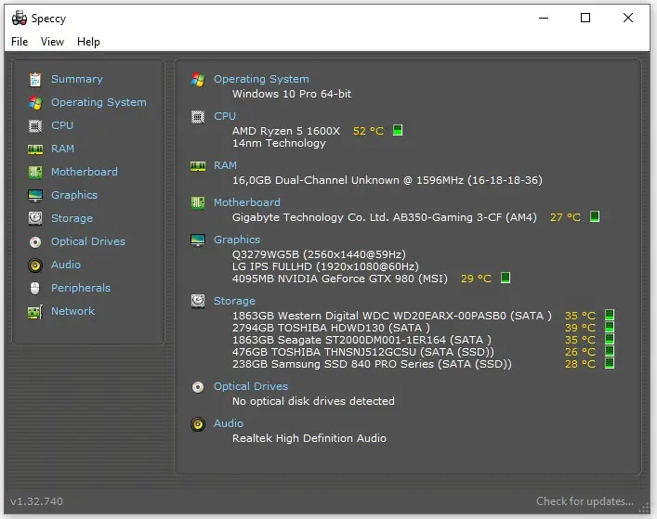Click the Motherboard heading link in summary
The height and width of the screenshot is (519, 657).
tap(247, 202)
